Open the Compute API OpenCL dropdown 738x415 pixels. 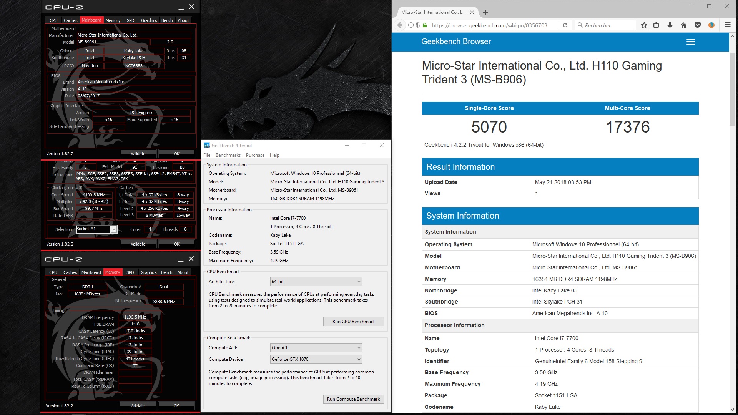(316, 348)
